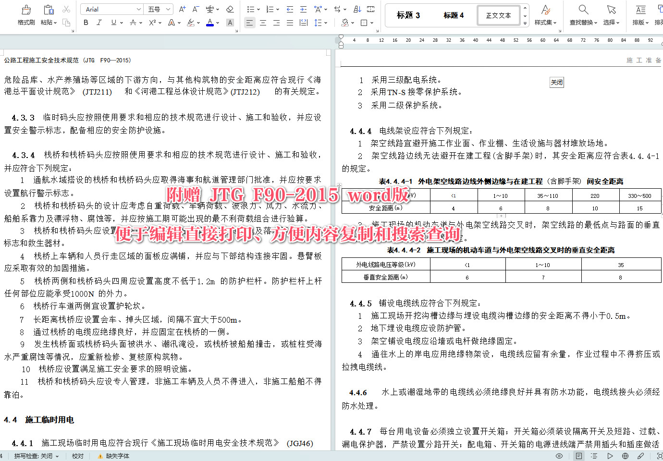
Task: Open 查找替换 to find and replace text
Action: coord(583,13)
